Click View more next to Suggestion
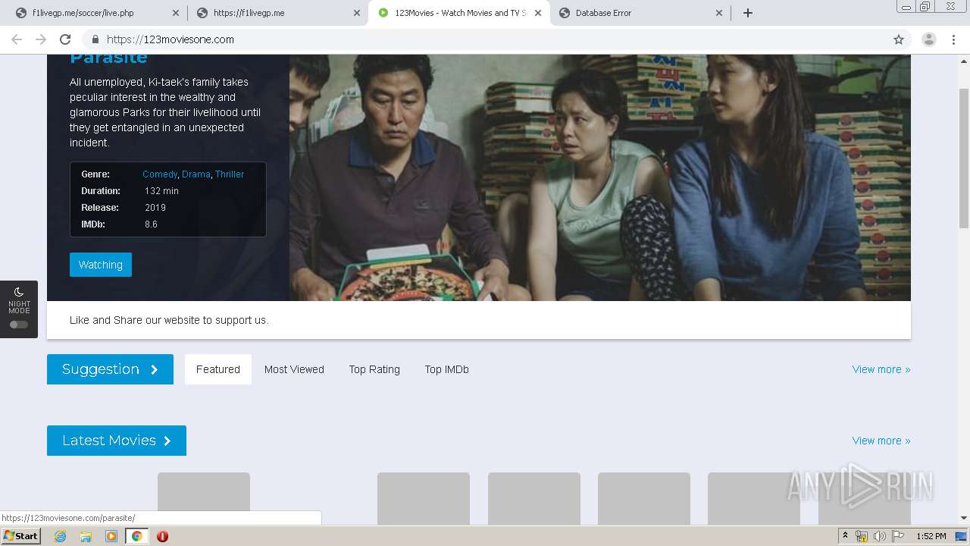This screenshot has height=546, width=970. pos(881,369)
